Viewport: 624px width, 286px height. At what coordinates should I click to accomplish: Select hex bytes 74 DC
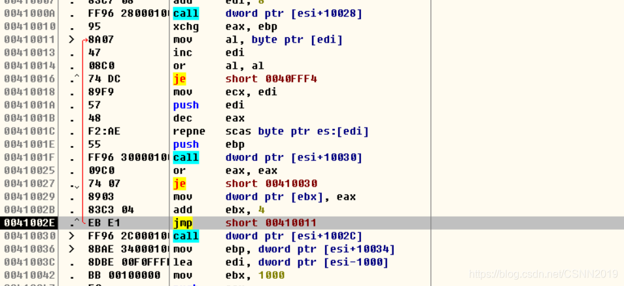(105, 79)
